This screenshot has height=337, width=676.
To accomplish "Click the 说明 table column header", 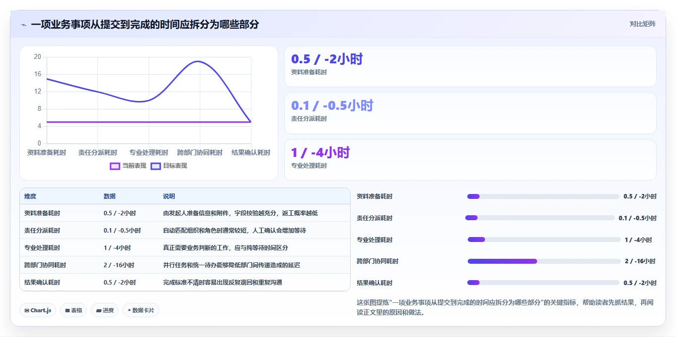I will click(x=169, y=196).
